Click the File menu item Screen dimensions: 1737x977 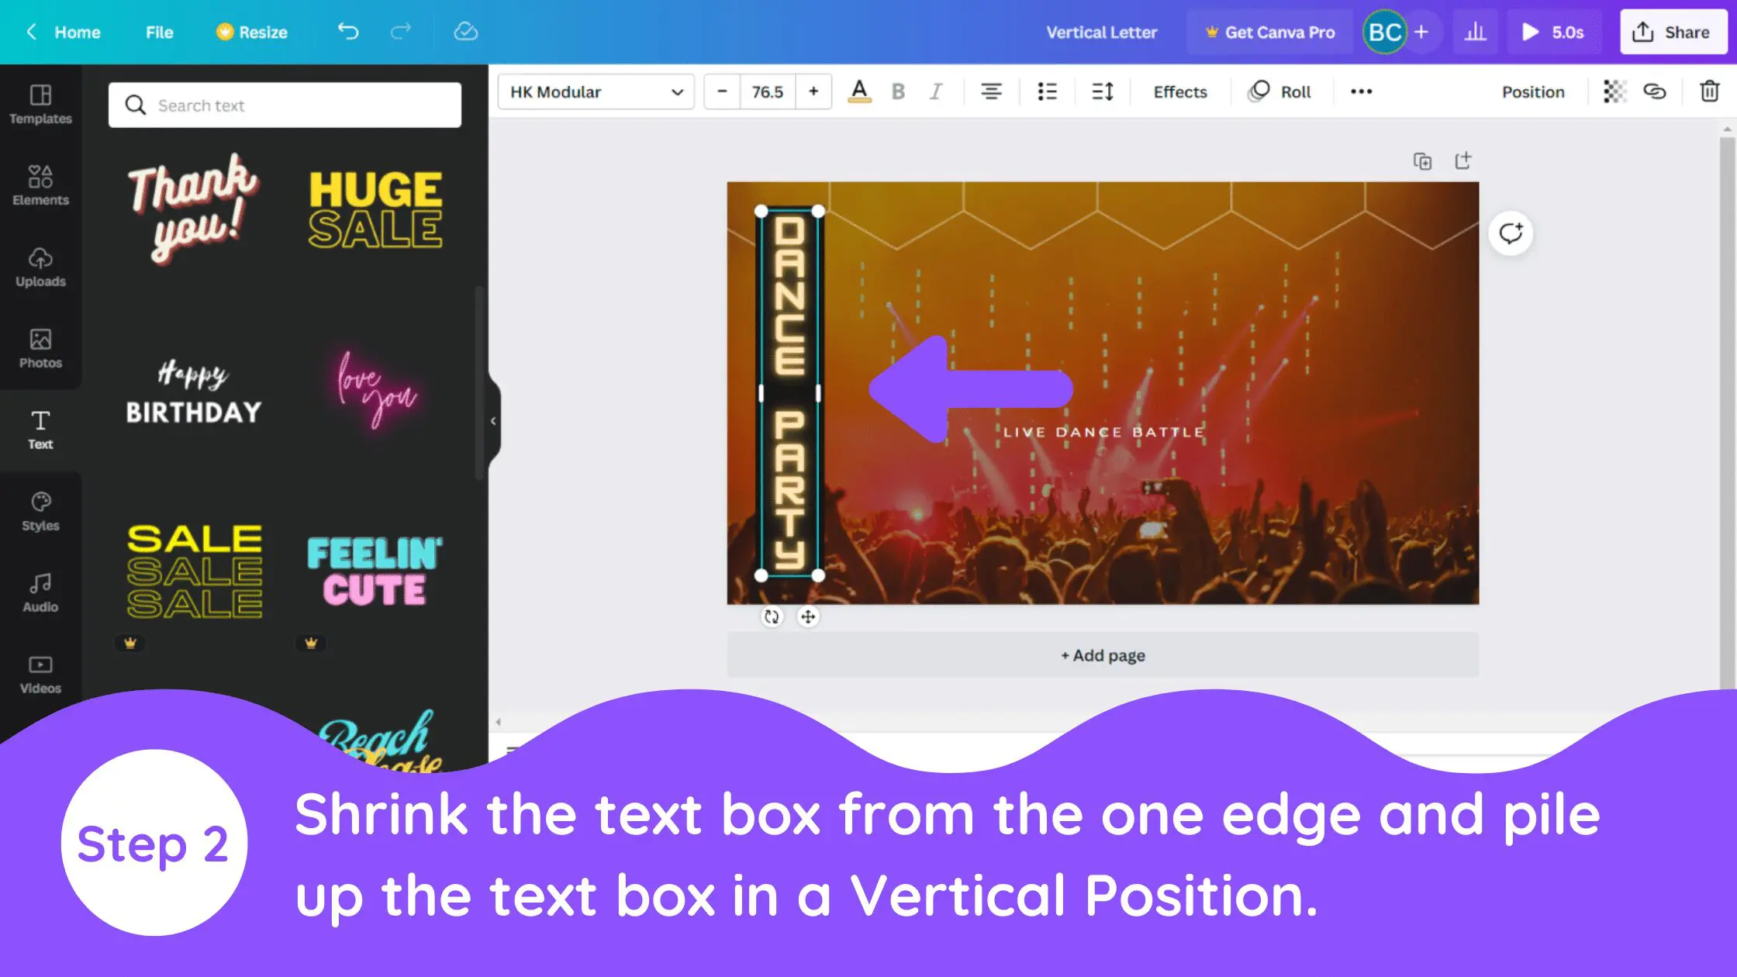click(x=160, y=33)
